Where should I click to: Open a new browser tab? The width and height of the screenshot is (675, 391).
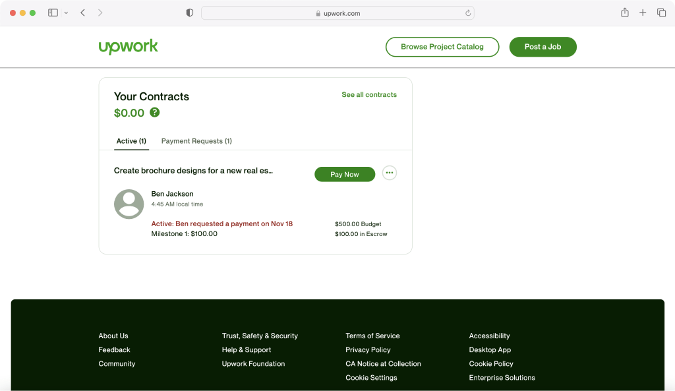[643, 12]
